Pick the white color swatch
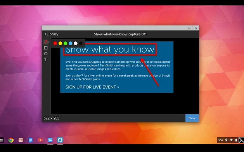This screenshot has height=152, width=244. pyautogui.click(x=76, y=43)
